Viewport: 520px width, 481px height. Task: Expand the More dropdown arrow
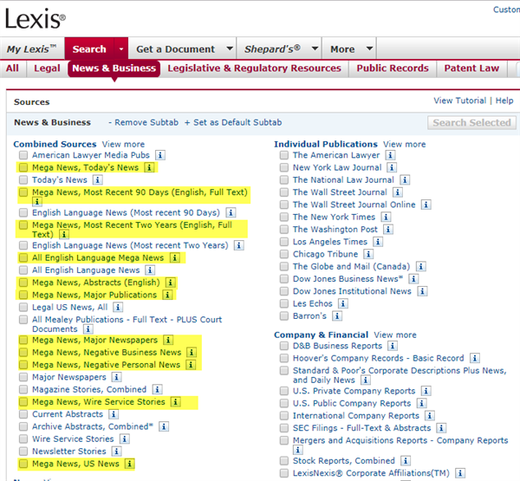(x=369, y=49)
